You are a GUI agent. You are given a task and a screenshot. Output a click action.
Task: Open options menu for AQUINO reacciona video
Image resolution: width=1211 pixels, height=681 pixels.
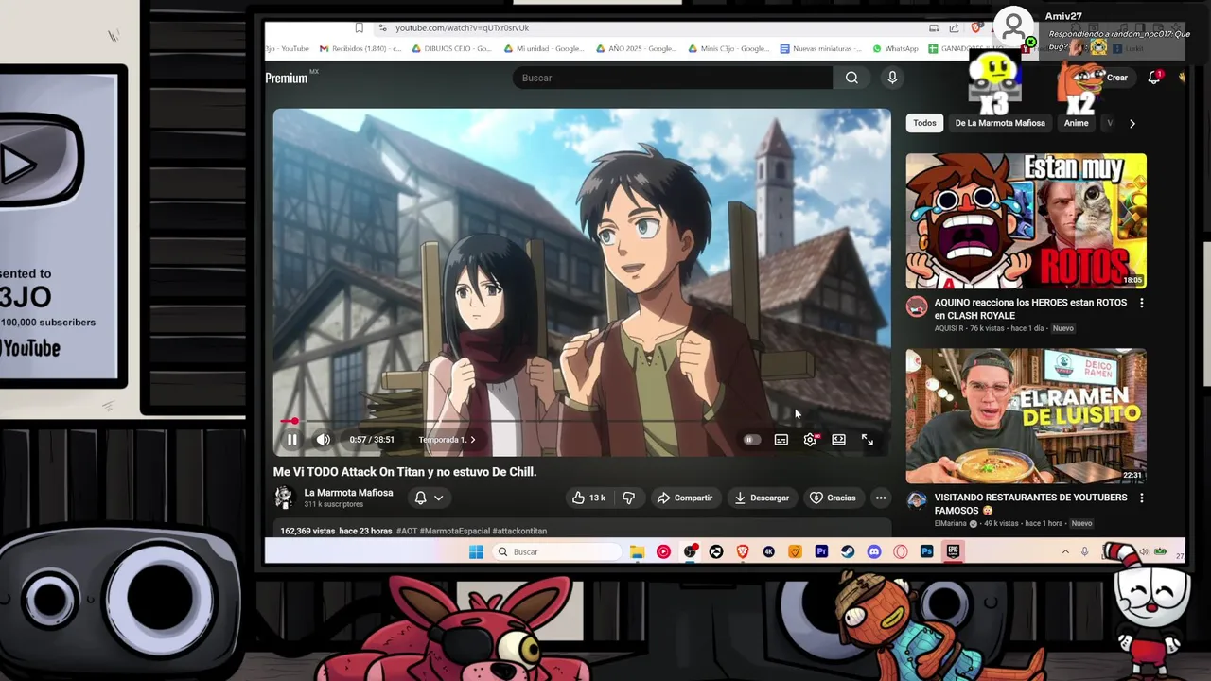click(x=1141, y=303)
